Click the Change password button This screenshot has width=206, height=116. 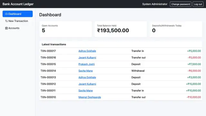(x=181, y=4)
